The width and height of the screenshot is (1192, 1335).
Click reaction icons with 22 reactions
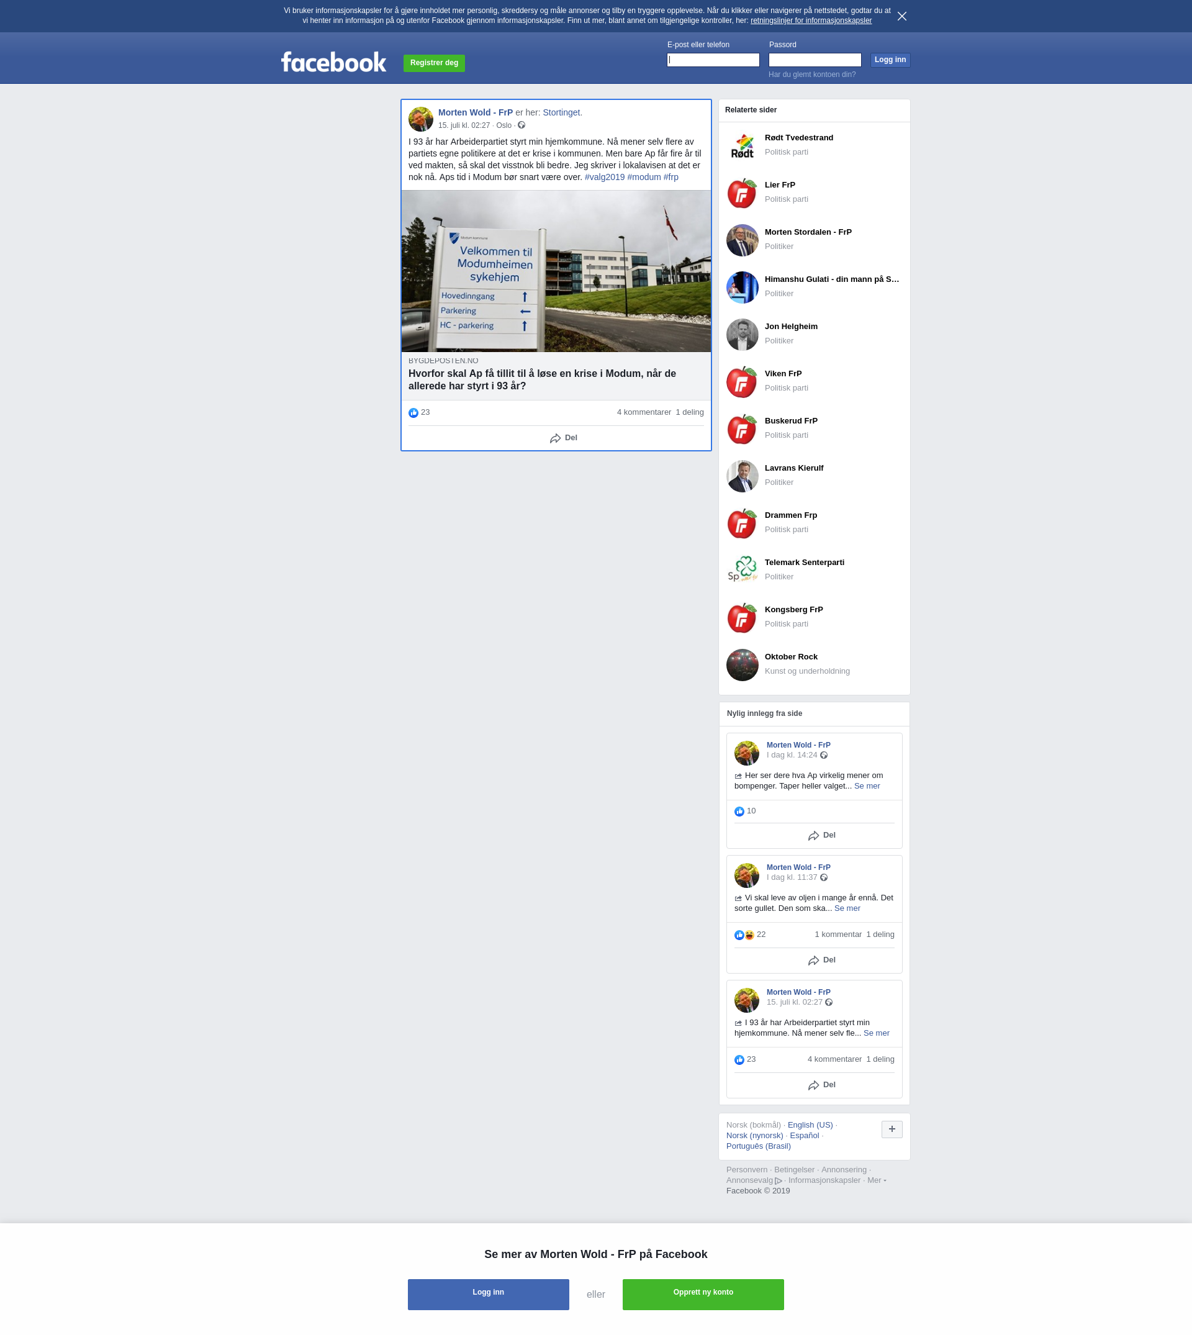click(744, 934)
